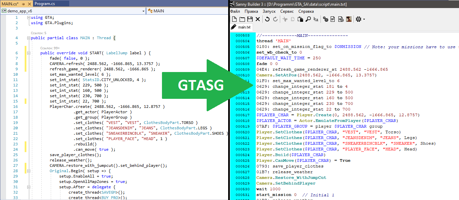Compile the script with the gears icon
The image size is (459, 200).
(x=325, y=19)
